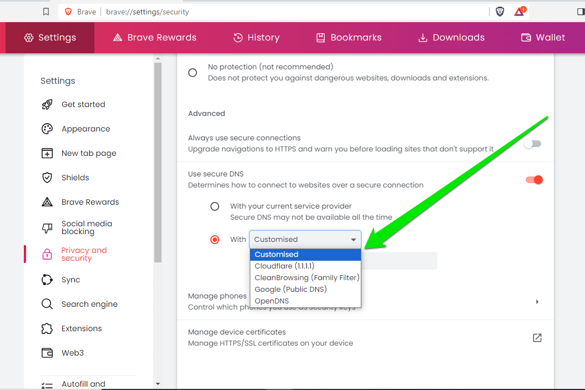This screenshot has height=390, width=585.
Task: Go to Search engine settings section
Action: coord(89,304)
